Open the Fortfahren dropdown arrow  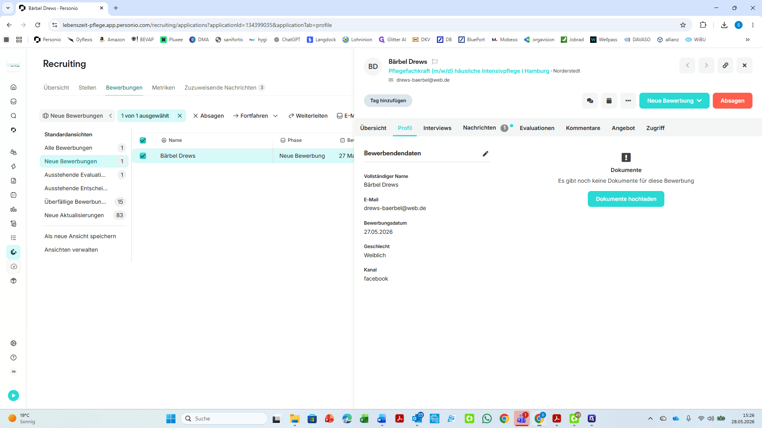275,116
